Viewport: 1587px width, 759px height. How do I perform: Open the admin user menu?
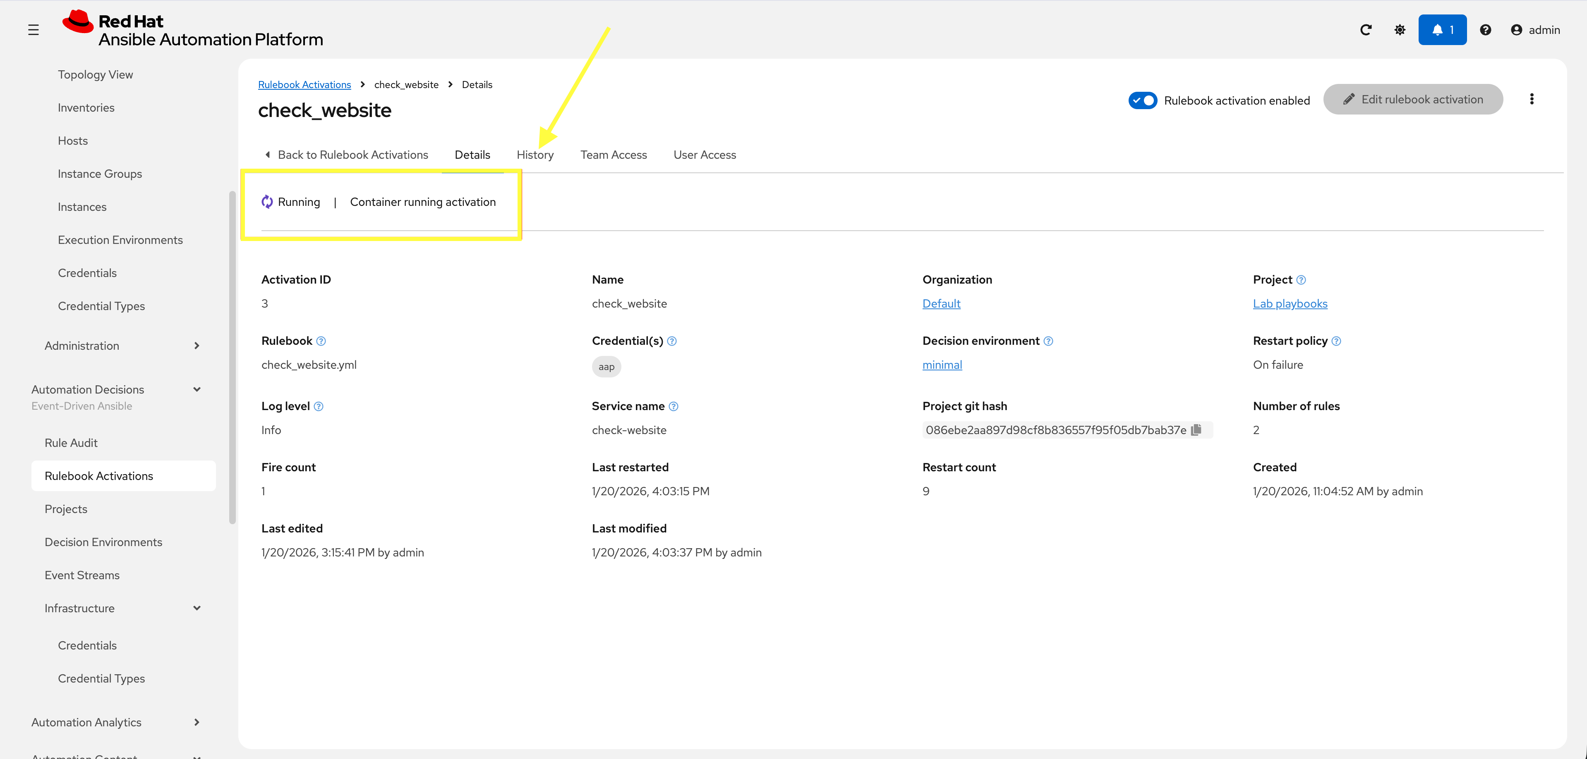(1535, 29)
